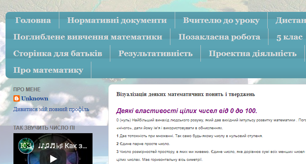Open the 5 клас tab
The image size is (306, 164).
point(289,37)
